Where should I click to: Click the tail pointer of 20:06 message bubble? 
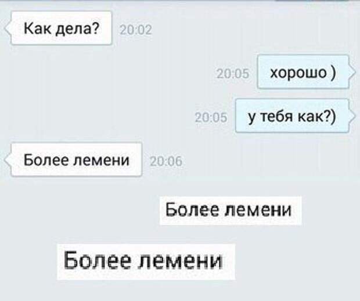[x=8, y=160]
